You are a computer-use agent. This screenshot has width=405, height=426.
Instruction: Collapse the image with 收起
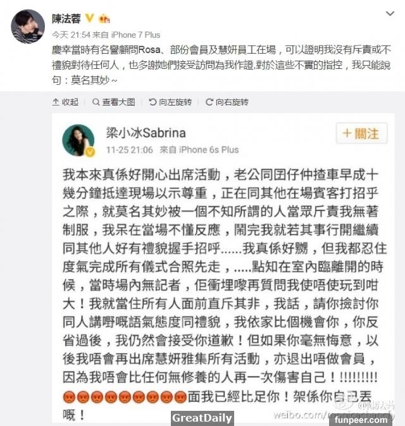(65, 102)
